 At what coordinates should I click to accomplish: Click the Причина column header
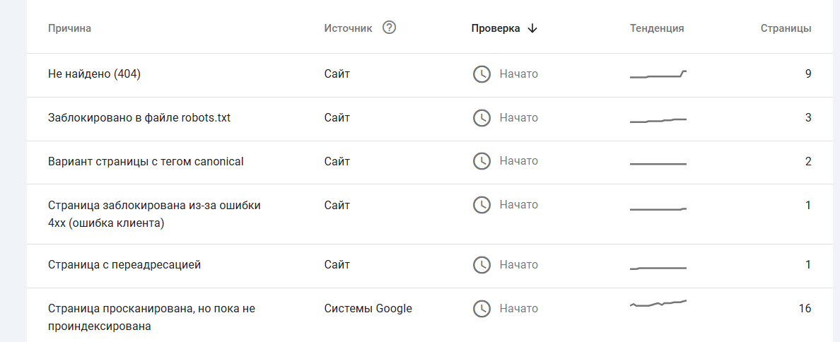tap(69, 28)
